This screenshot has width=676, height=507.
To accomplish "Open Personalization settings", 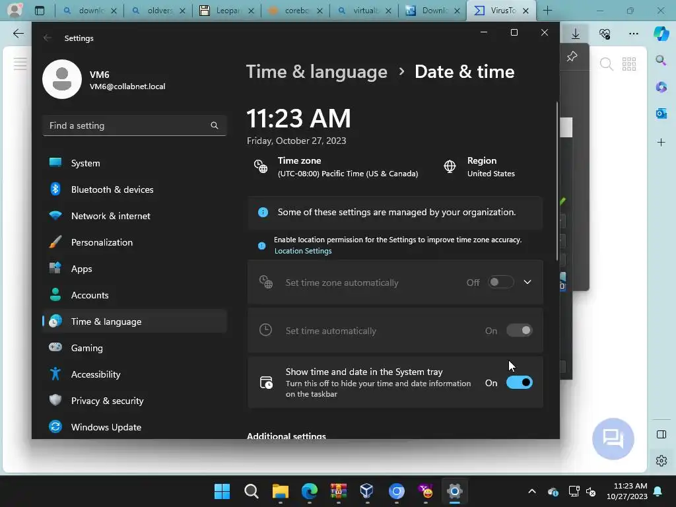I will [135, 242].
